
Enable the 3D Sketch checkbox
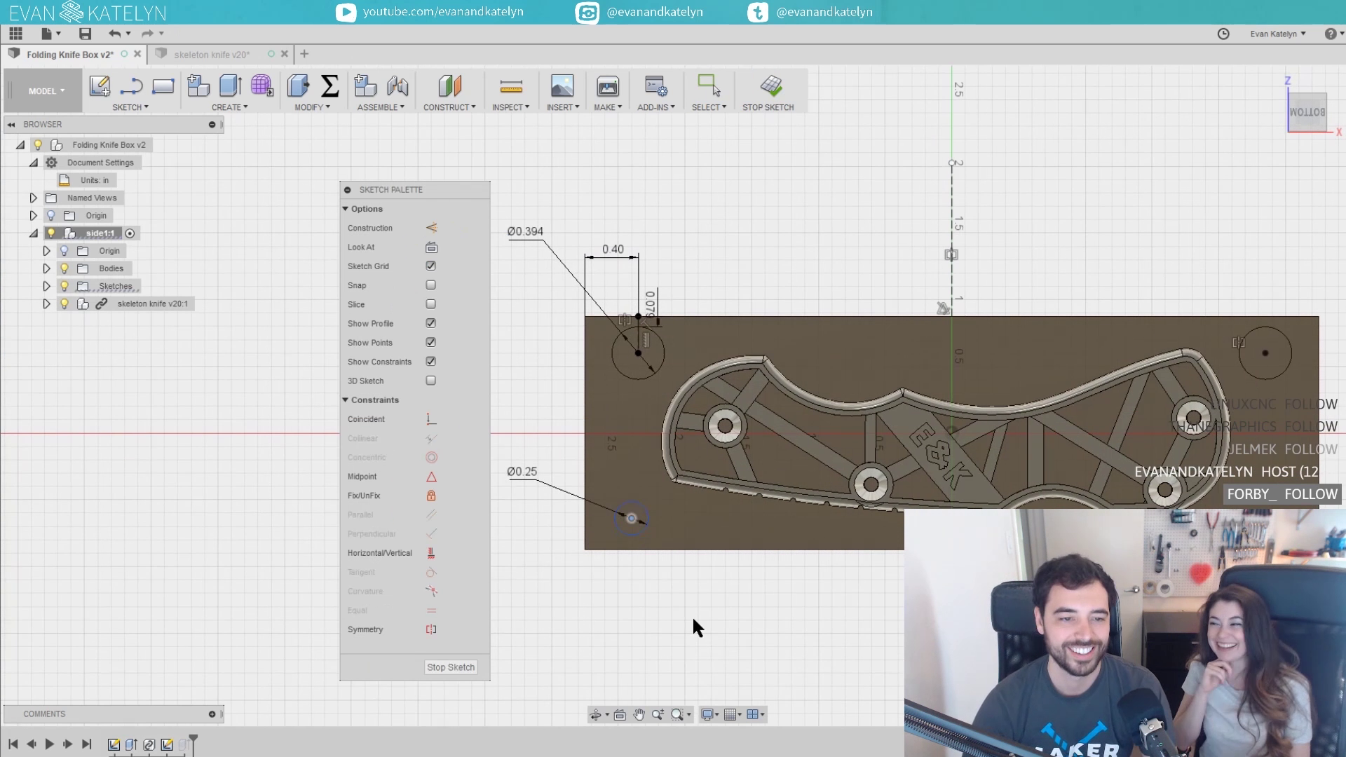click(430, 380)
